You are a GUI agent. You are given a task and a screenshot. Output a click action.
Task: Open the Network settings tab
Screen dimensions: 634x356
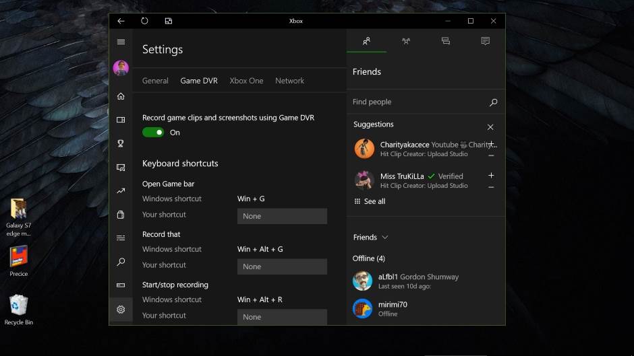[x=289, y=81]
